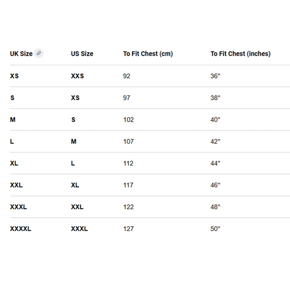Click the UK size XS cell
The image size is (290, 290).
pos(14,76)
